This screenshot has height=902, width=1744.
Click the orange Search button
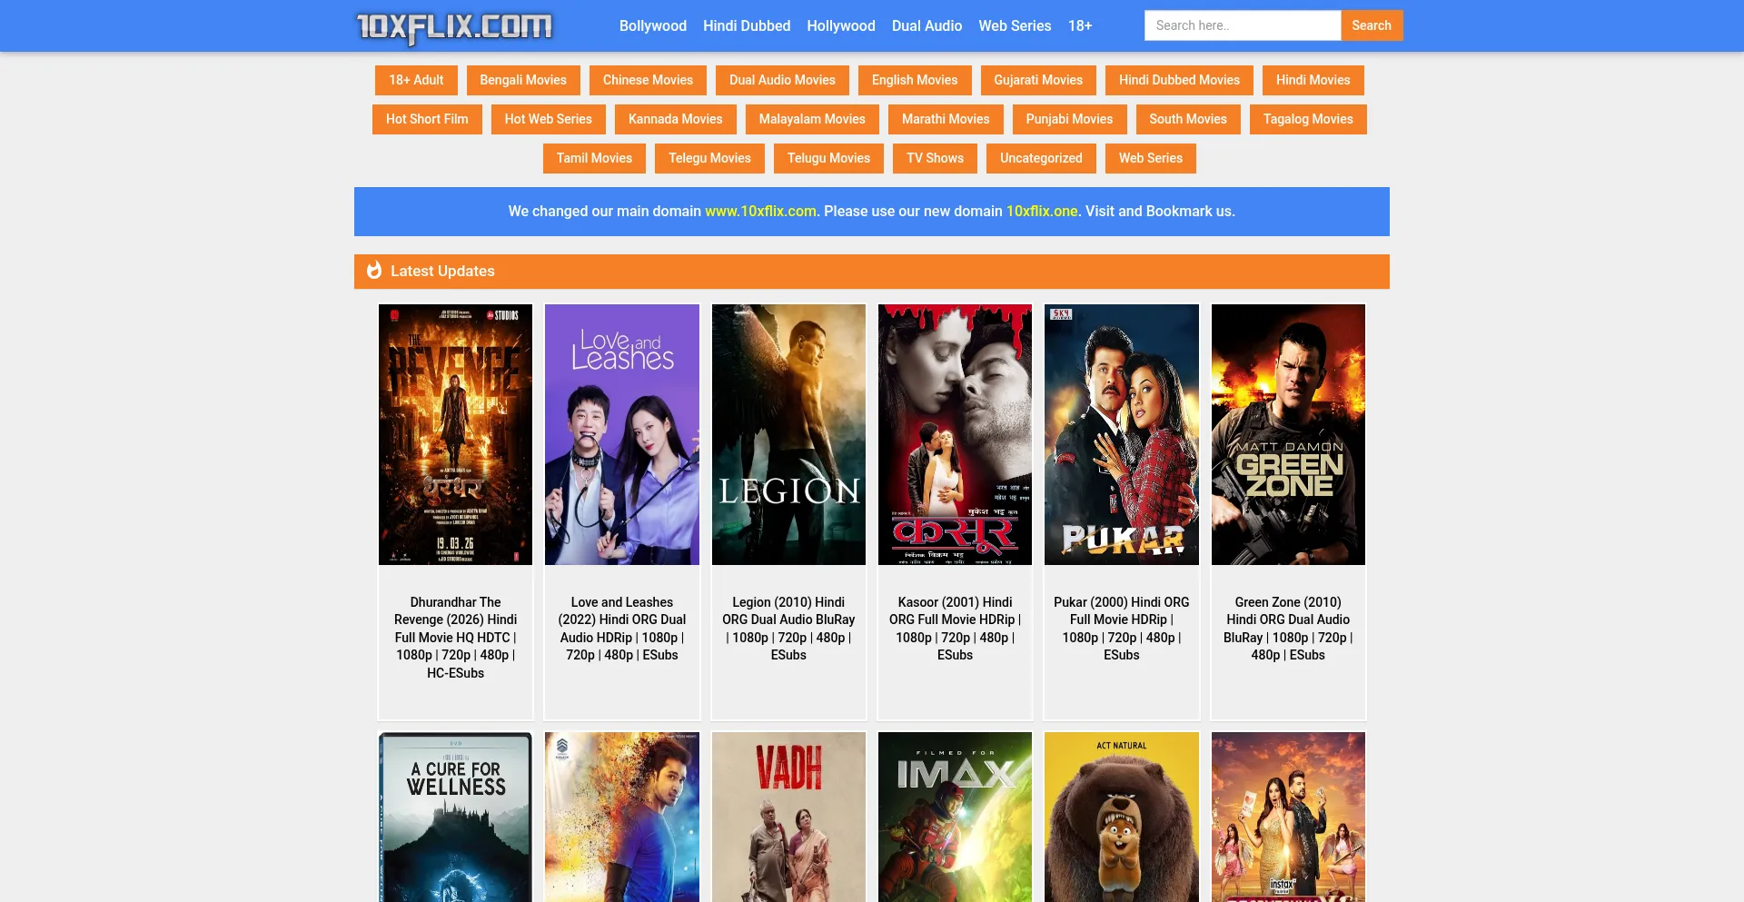click(x=1372, y=25)
